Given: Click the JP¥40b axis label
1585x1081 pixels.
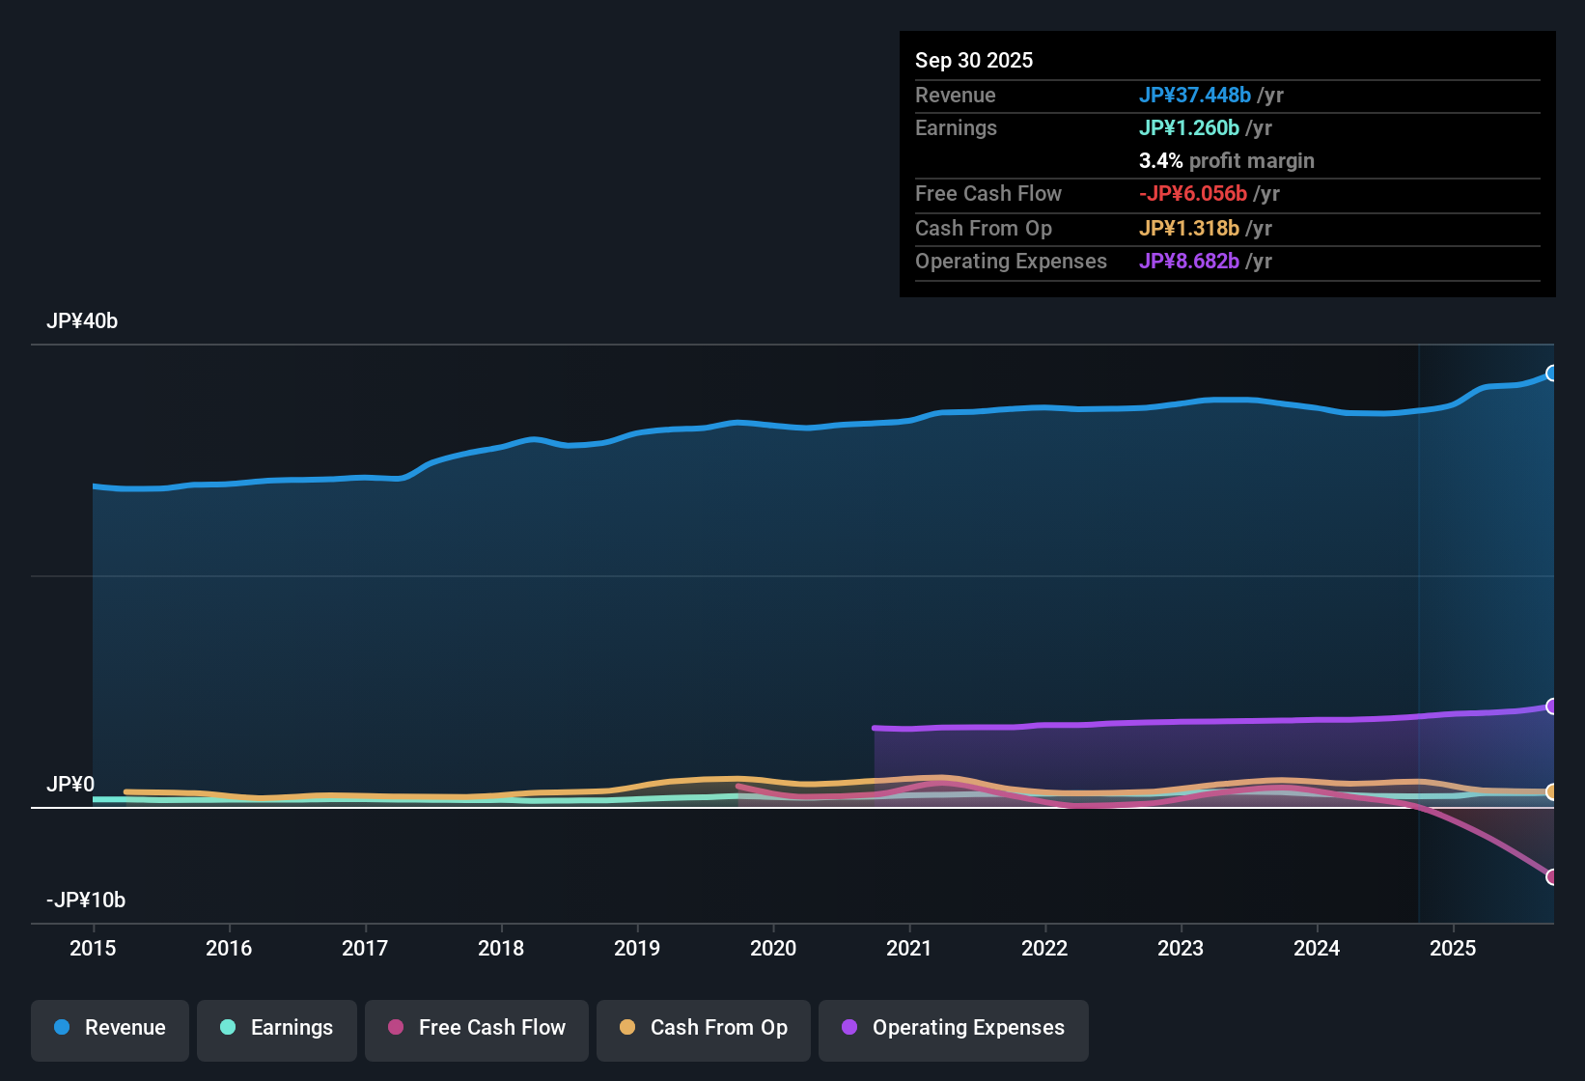Looking at the screenshot, I should tap(83, 320).
